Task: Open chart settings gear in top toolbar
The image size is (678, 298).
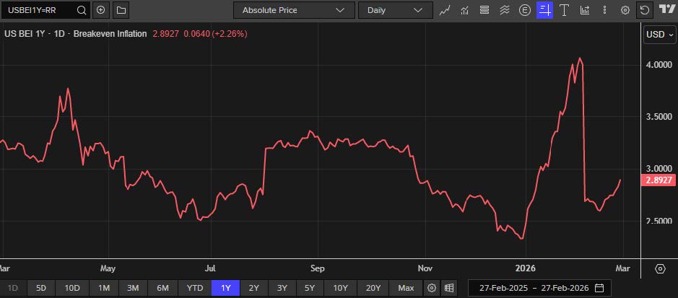Action: coord(625,10)
